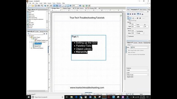Open the File menu
The height and width of the screenshot is (99, 177).
[x=30, y=3]
